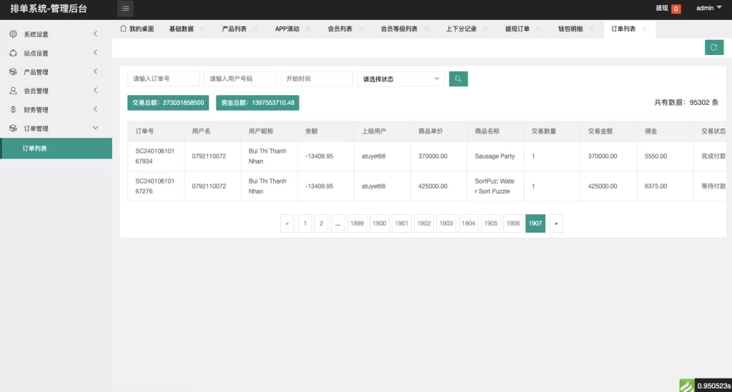Click the 提现 notification badge

pyautogui.click(x=676, y=9)
